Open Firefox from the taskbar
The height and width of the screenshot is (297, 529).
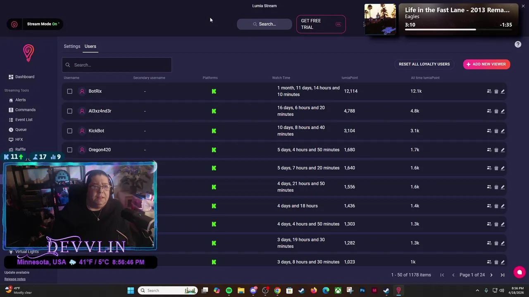tap(314, 290)
